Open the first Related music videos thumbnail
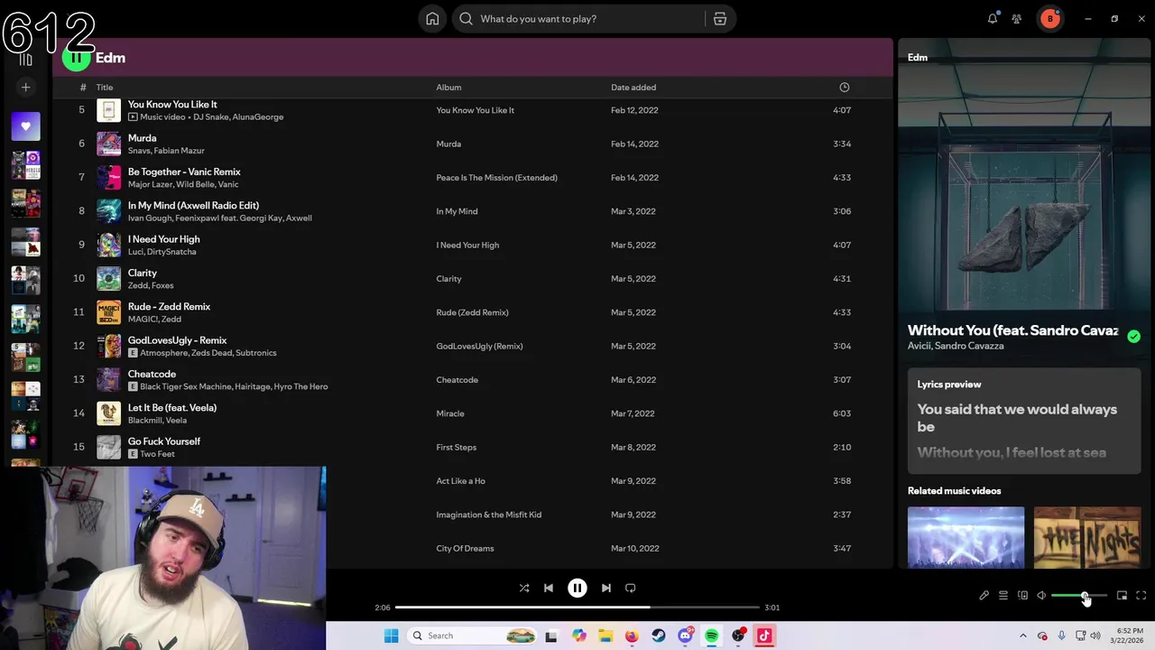Image resolution: width=1155 pixels, height=650 pixels. click(x=966, y=537)
